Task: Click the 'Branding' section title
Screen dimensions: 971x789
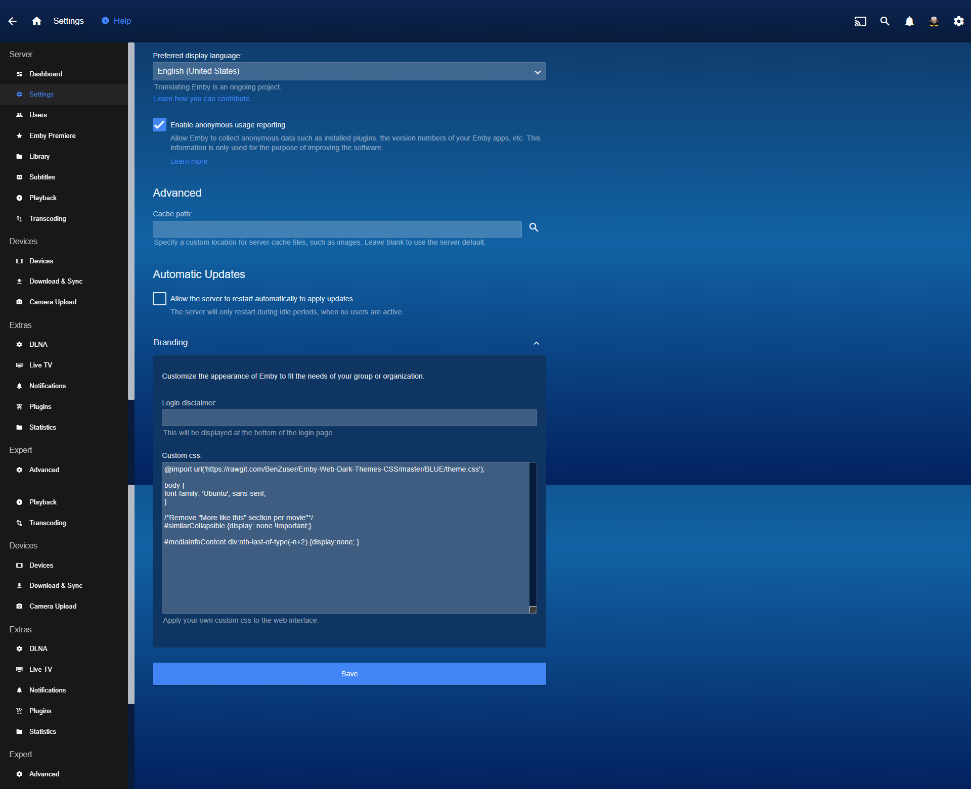Action: tap(170, 343)
